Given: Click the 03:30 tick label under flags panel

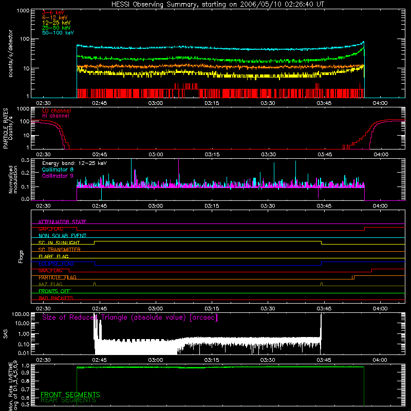Looking at the screenshot, I should [268, 309].
